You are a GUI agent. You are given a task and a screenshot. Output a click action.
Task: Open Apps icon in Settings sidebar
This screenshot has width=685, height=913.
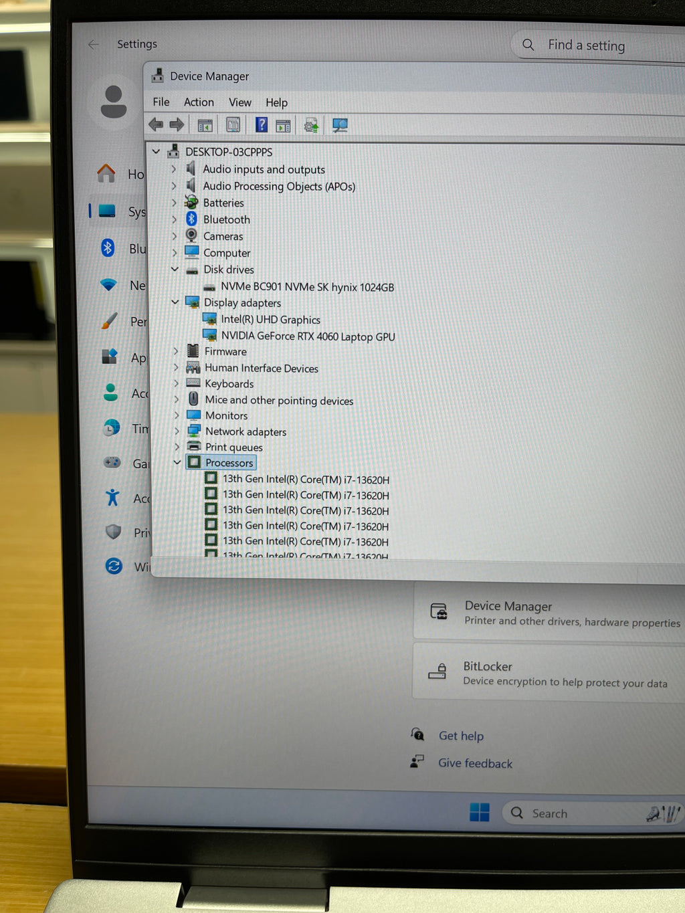(110, 357)
